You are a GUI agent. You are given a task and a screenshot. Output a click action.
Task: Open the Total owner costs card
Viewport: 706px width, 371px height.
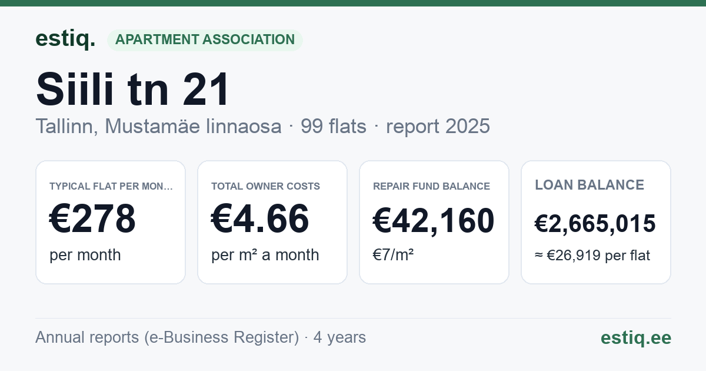(272, 222)
